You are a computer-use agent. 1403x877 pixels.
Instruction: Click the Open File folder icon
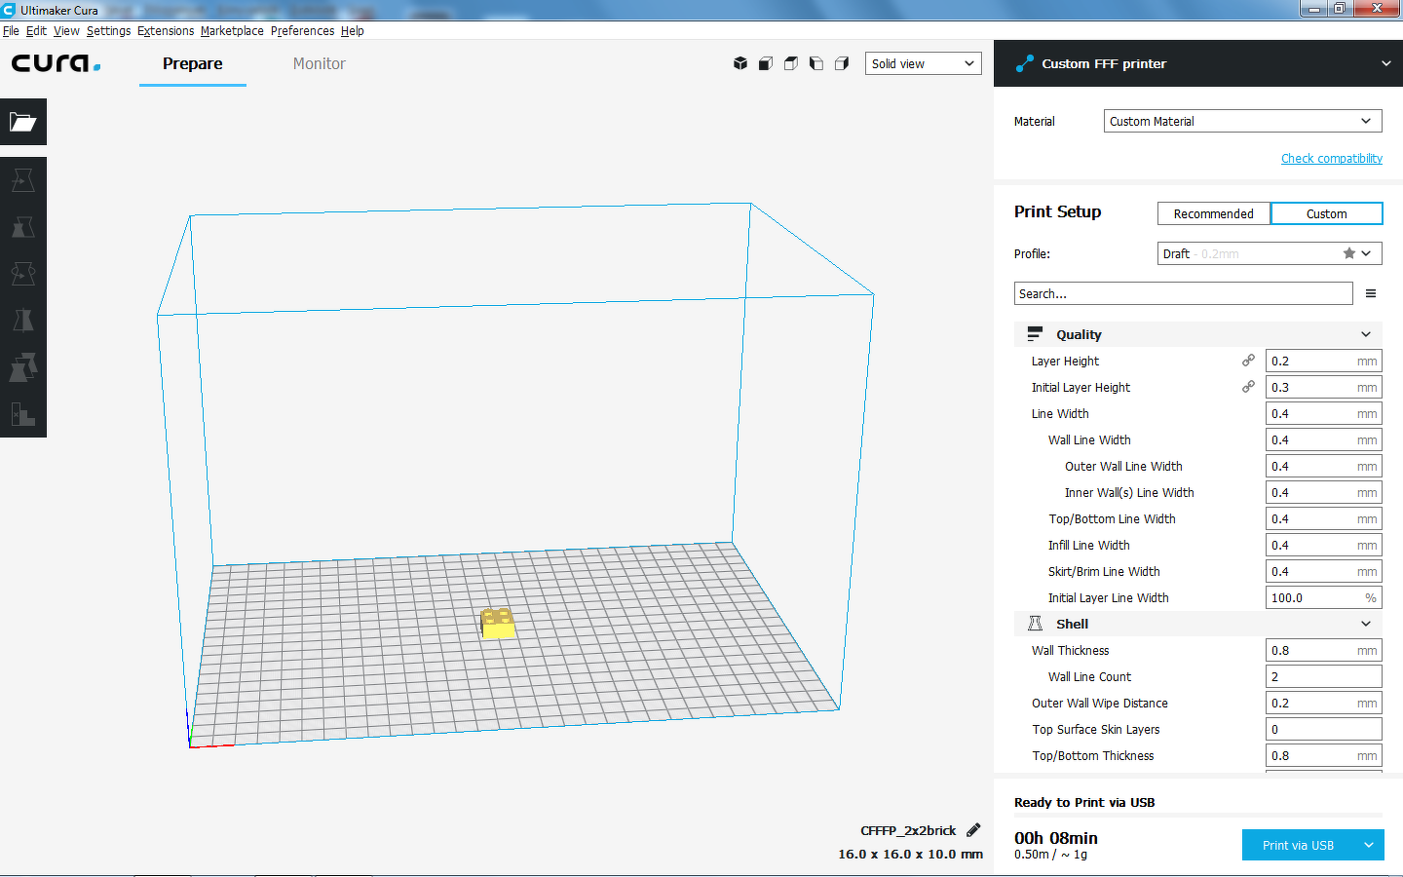[23, 122]
